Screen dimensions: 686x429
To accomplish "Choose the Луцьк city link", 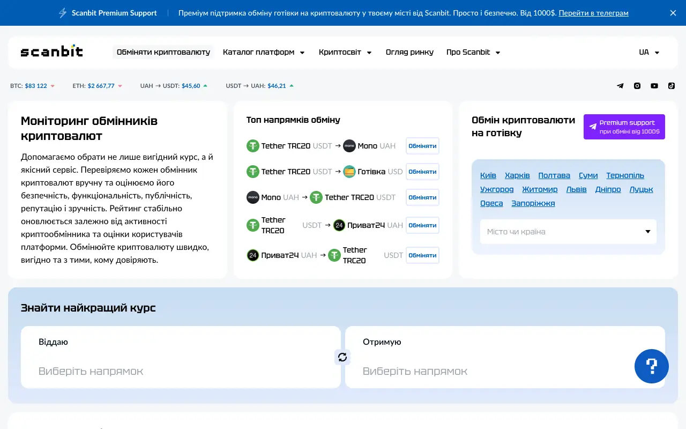I will click(x=642, y=189).
